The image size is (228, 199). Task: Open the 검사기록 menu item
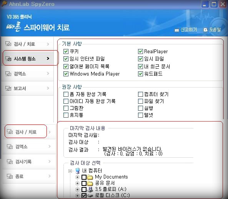tap(29, 162)
